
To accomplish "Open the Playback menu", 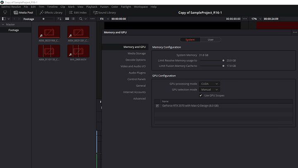I will (x=91, y=7).
